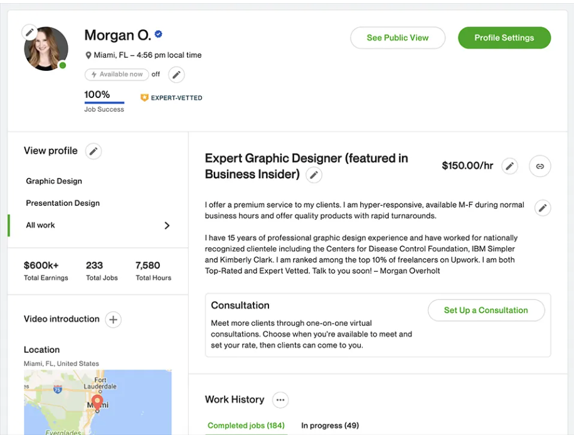The image size is (574, 435).
Task: Click the Morgan O. name heading
Action: (x=117, y=35)
